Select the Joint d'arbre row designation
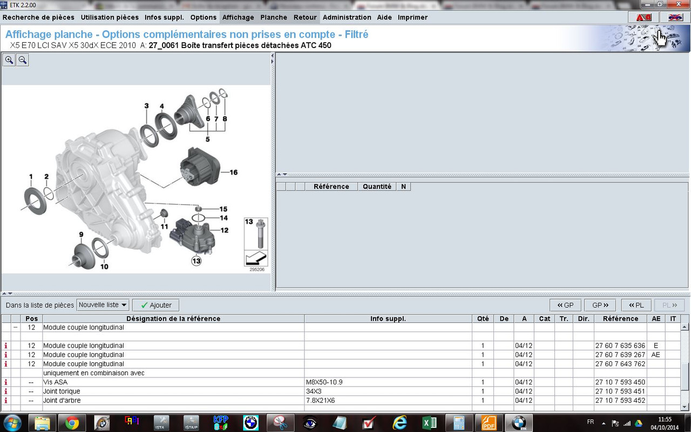Viewport: 691px width, 432px height. click(x=62, y=401)
